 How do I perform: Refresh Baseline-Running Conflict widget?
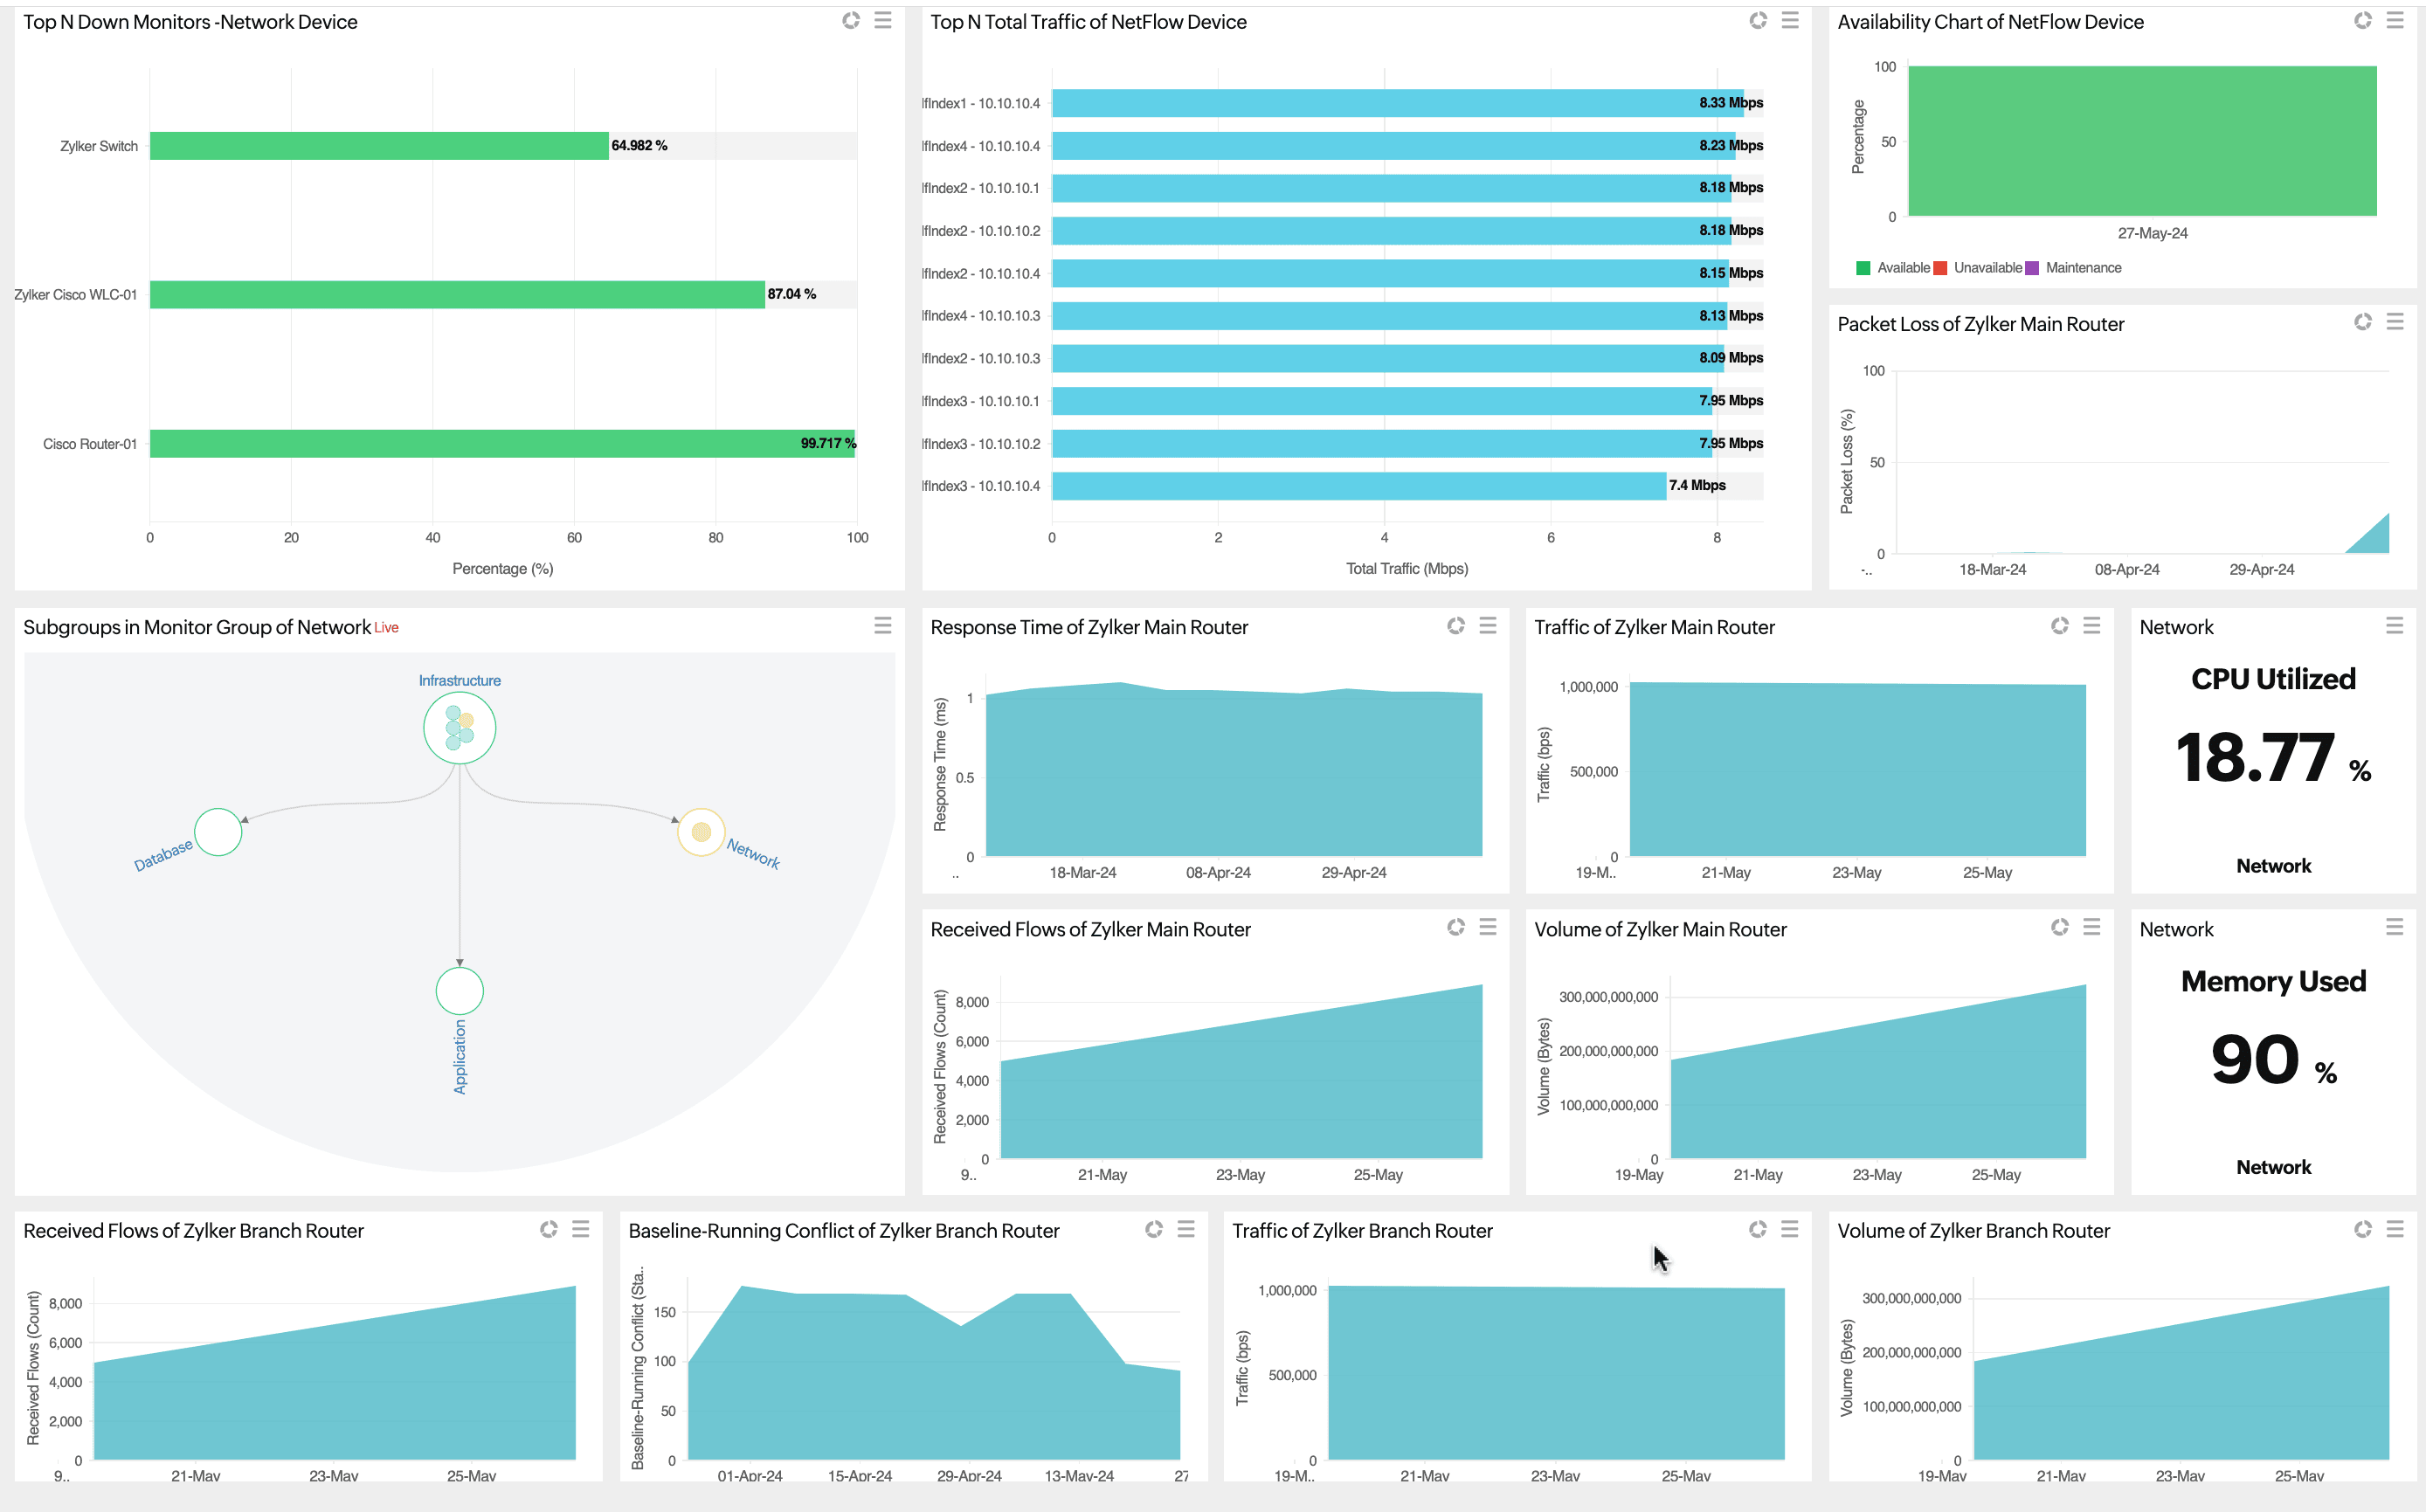click(1153, 1229)
